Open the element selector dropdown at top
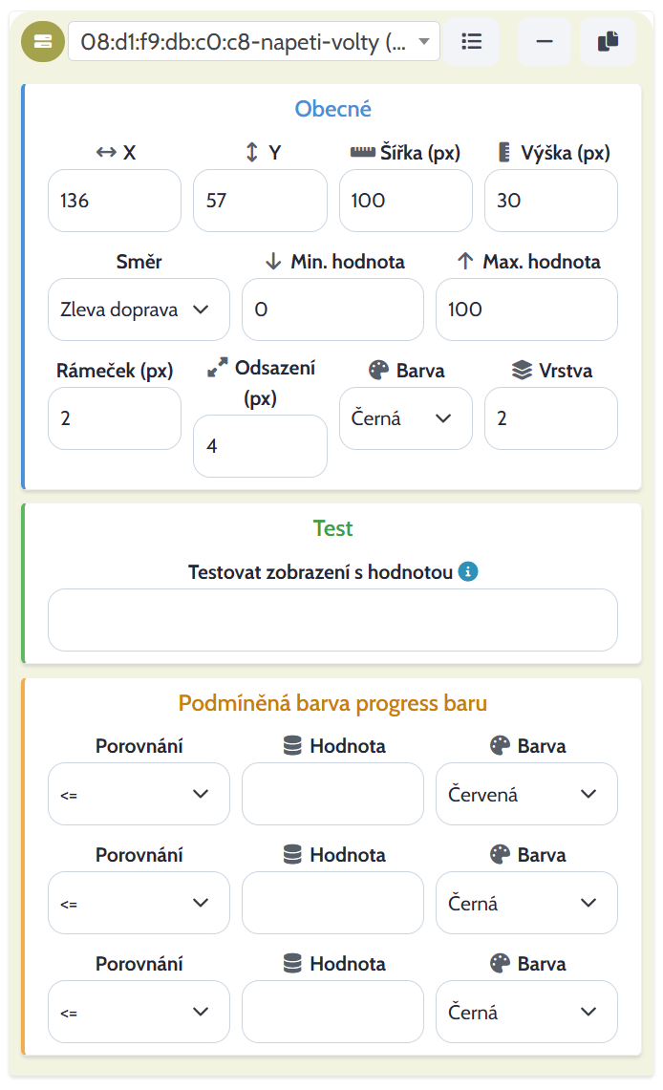This screenshot has height=1090, width=663. pos(254,42)
